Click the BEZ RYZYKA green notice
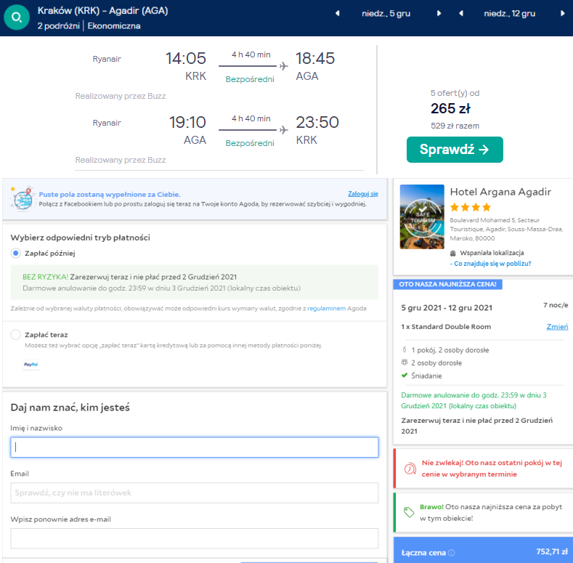 pyautogui.click(x=195, y=283)
